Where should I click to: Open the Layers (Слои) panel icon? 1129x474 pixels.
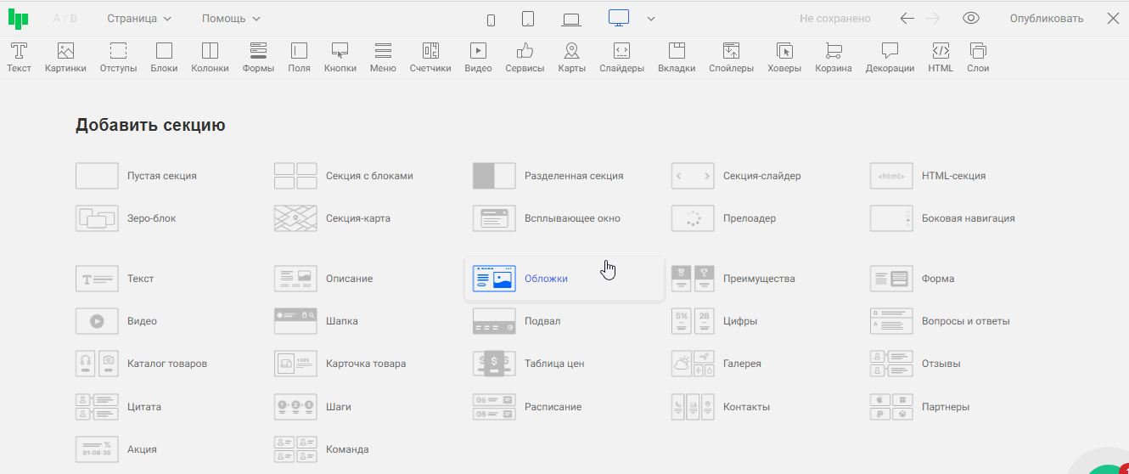tap(977, 57)
